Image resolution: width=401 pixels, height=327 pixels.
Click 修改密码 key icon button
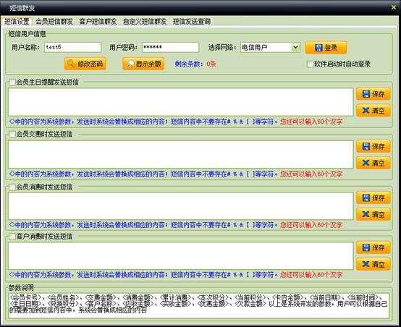tap(85, 64)
